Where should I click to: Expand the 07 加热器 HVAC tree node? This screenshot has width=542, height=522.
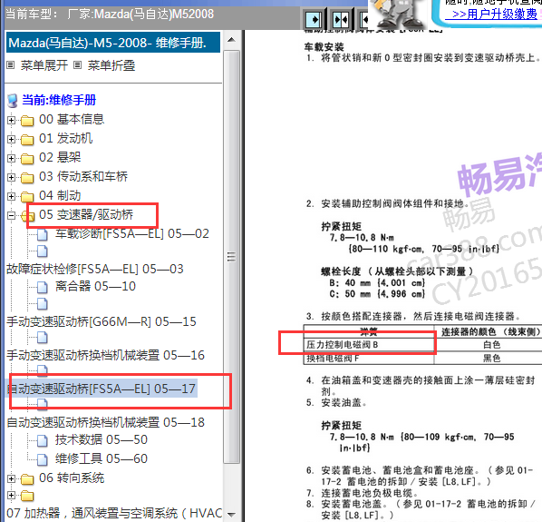[12, 495]
